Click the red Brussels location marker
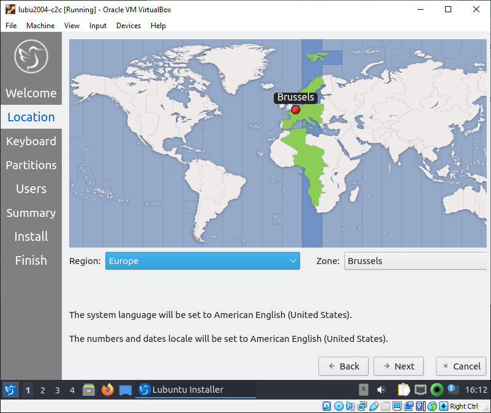Viewport: 491px width, 413px height. (296, 110)
